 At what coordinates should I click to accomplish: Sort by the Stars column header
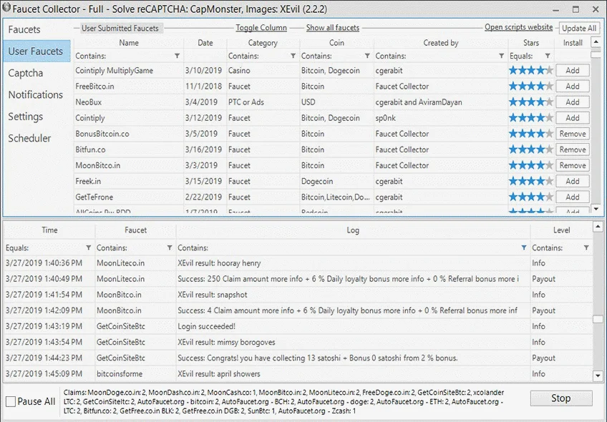pyautogui.click(x=530, y=43)
